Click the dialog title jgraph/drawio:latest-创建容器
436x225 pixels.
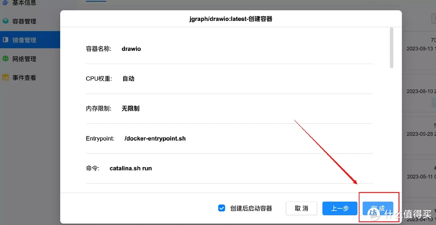pos(231,19)
